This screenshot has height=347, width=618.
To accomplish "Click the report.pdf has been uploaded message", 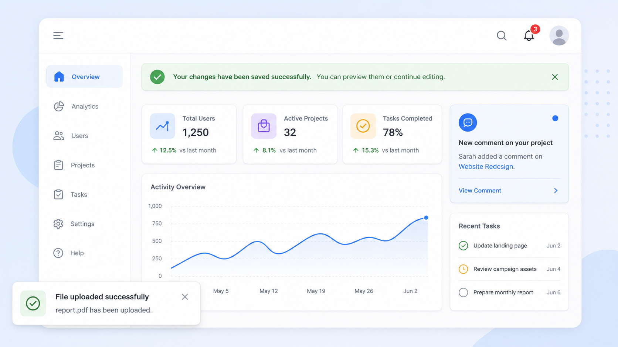I will [103, 310].
